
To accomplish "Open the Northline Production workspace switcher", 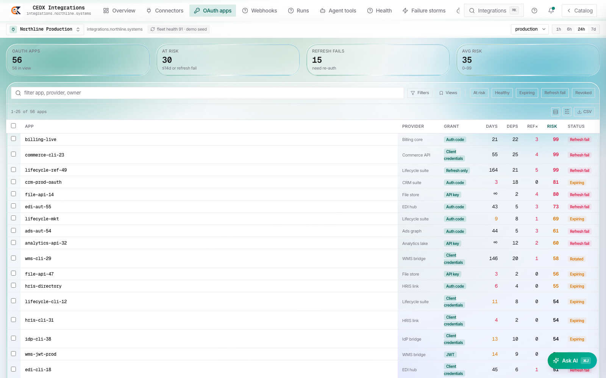I will 45,29.
